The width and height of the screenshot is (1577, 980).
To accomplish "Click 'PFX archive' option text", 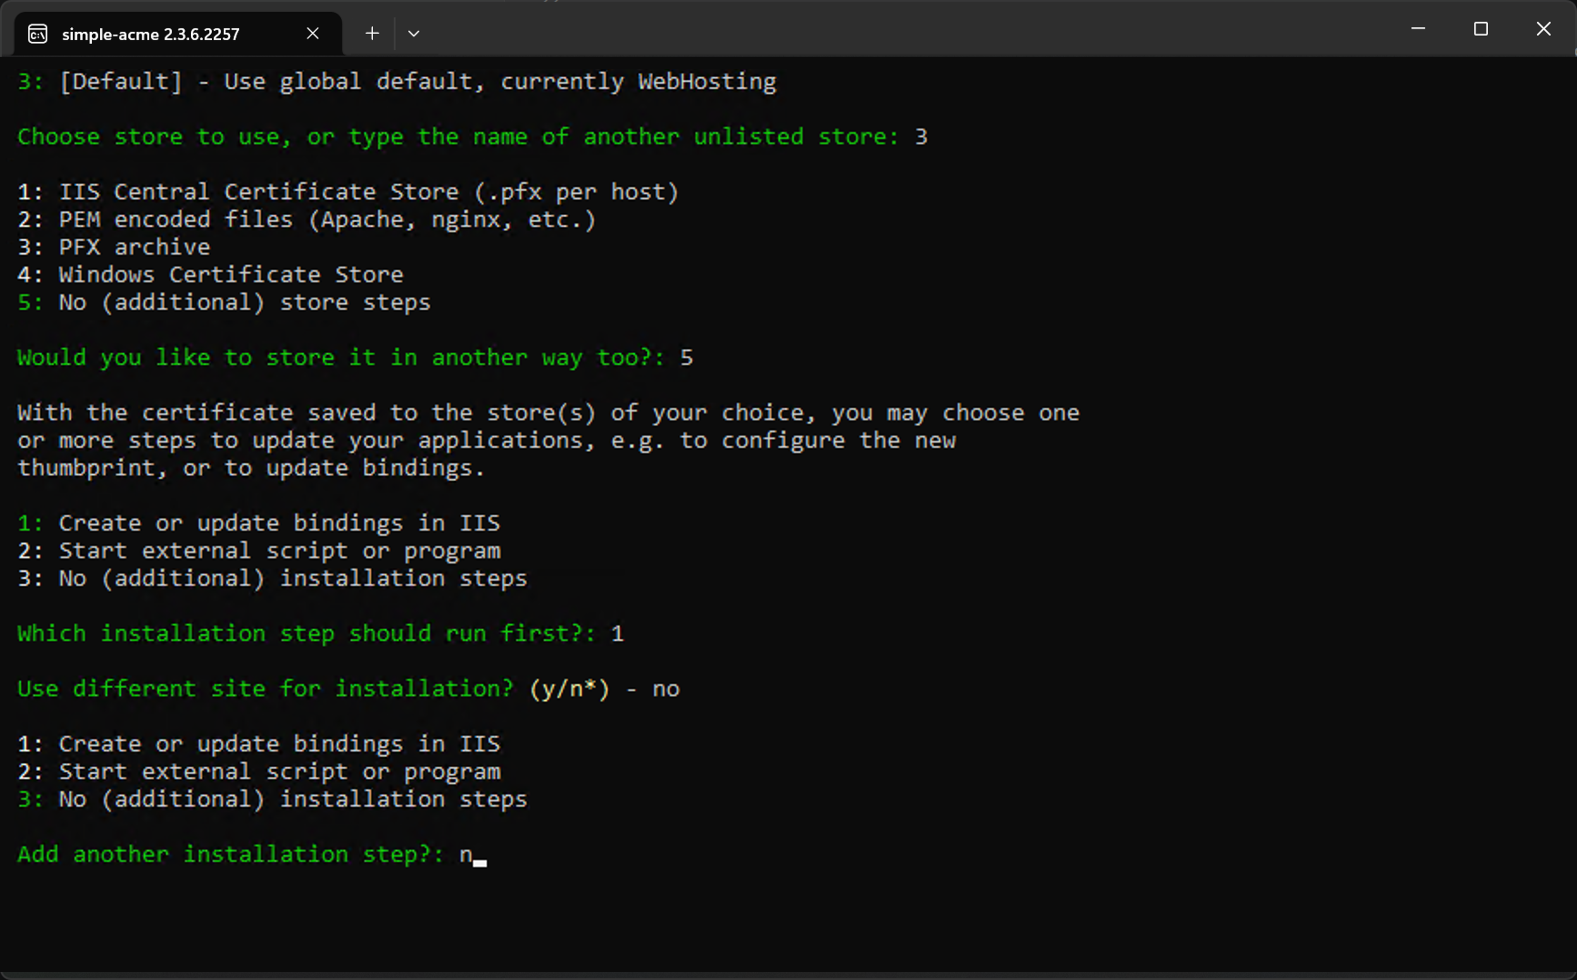I will (x=134, y=247).
